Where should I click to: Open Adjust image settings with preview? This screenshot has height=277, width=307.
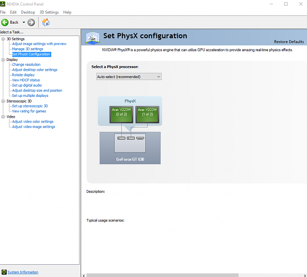point(39,44)
